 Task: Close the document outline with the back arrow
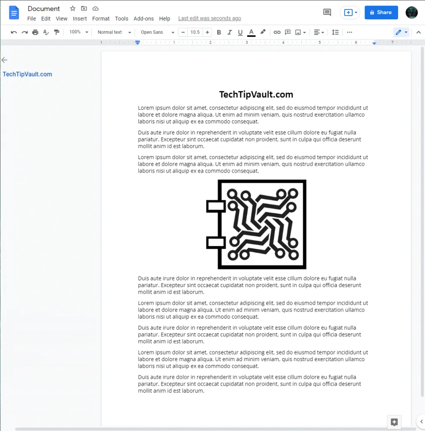[x=4, y=60]
